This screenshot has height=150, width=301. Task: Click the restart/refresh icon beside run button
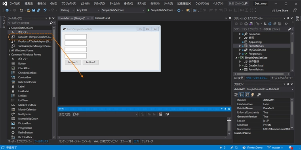[x=179, y=10]
